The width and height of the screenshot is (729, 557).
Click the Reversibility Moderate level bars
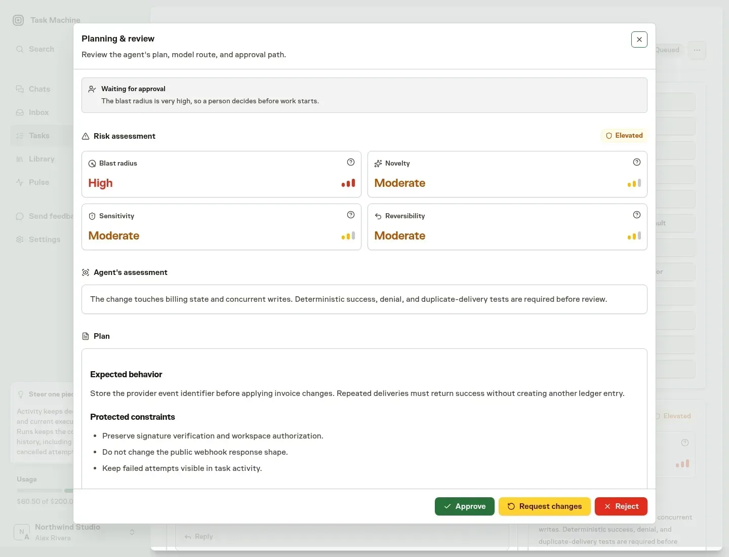click(634, 236)
